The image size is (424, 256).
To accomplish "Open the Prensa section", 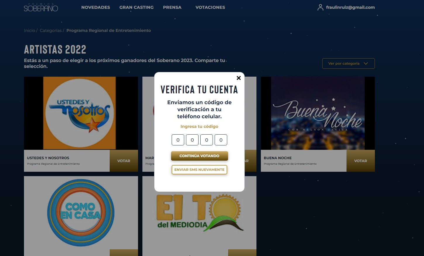I will (x=172, y=7).
